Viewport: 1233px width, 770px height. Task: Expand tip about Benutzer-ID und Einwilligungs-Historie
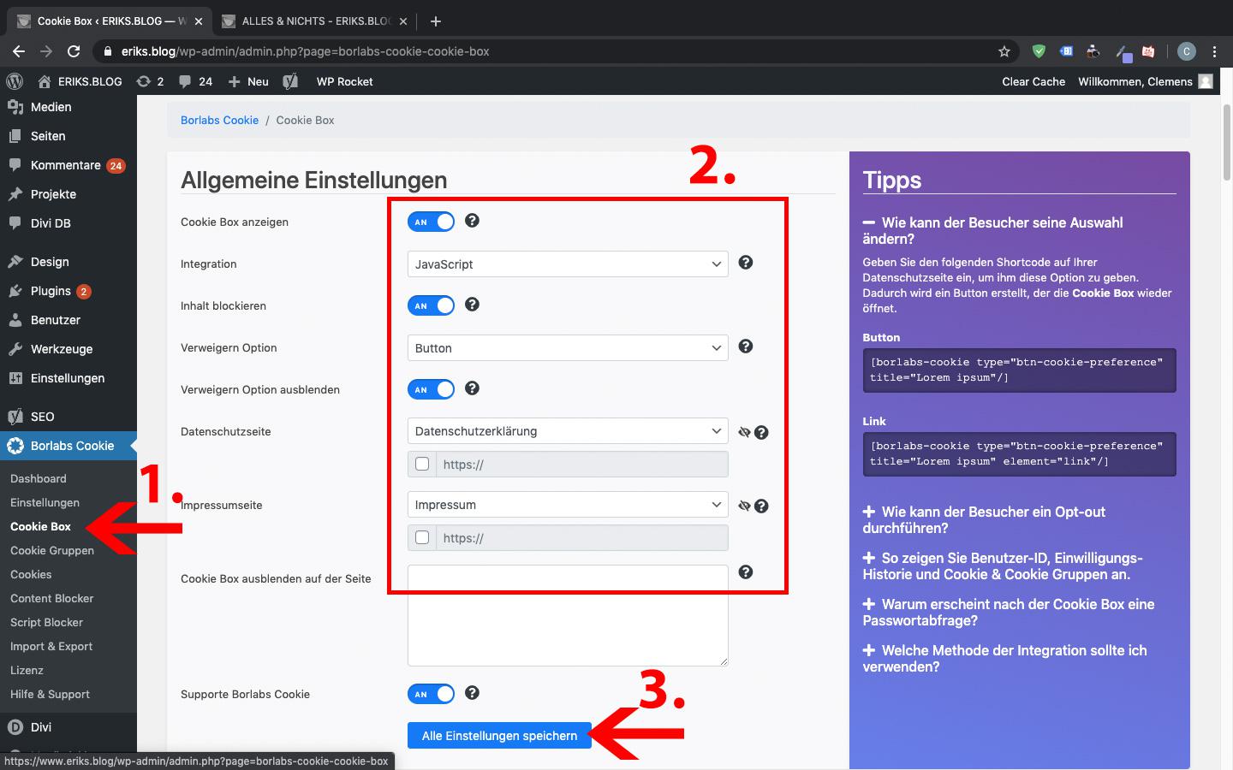[1003, 566]
